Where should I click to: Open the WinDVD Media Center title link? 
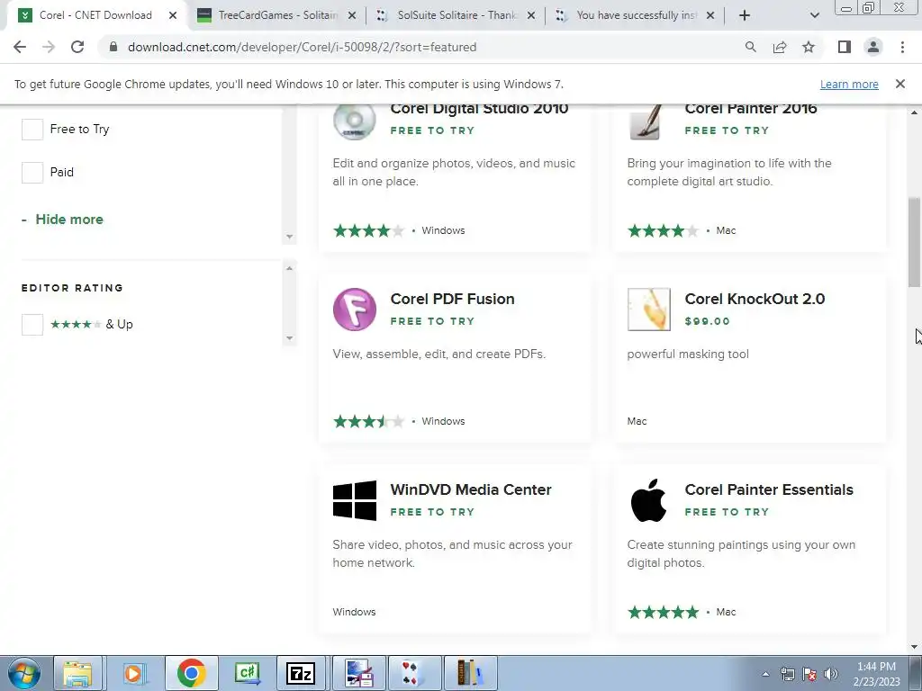(x=470, y=489)
